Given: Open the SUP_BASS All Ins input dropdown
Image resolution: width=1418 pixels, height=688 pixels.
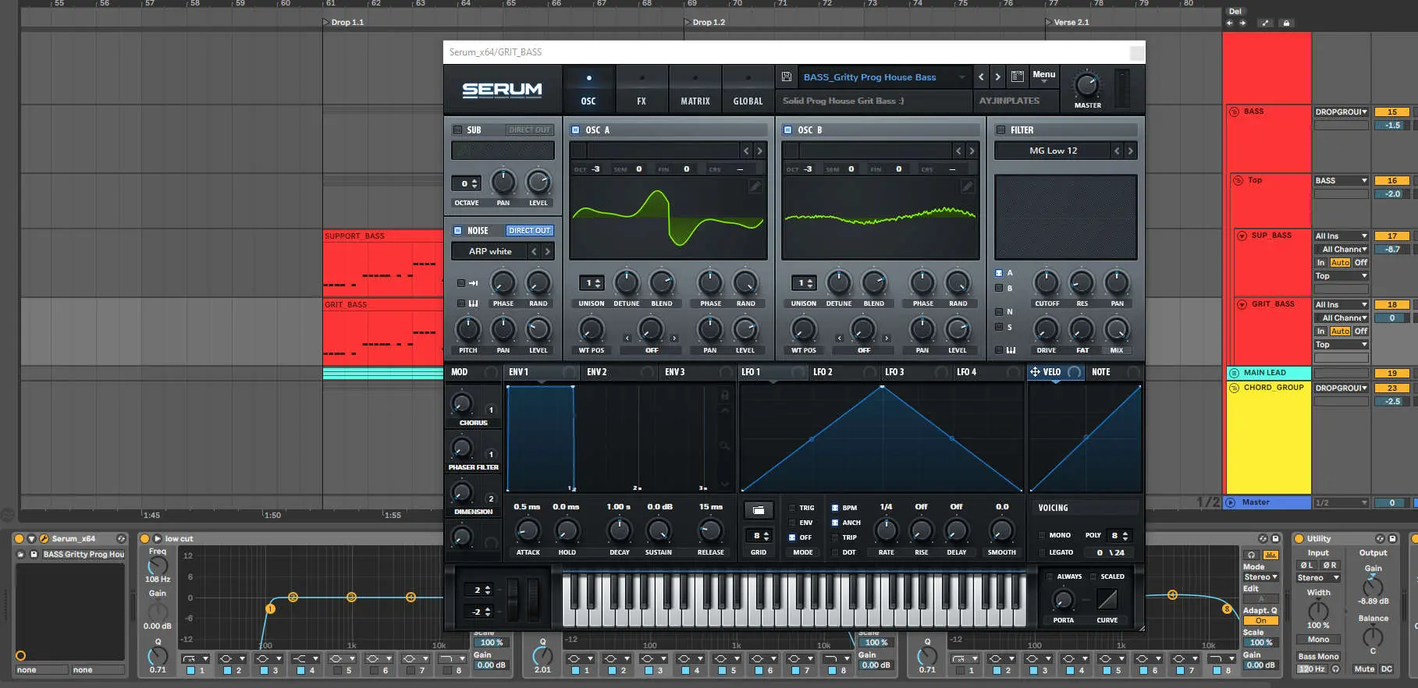Looking at the screenshot, I should tap(1341, 236).
